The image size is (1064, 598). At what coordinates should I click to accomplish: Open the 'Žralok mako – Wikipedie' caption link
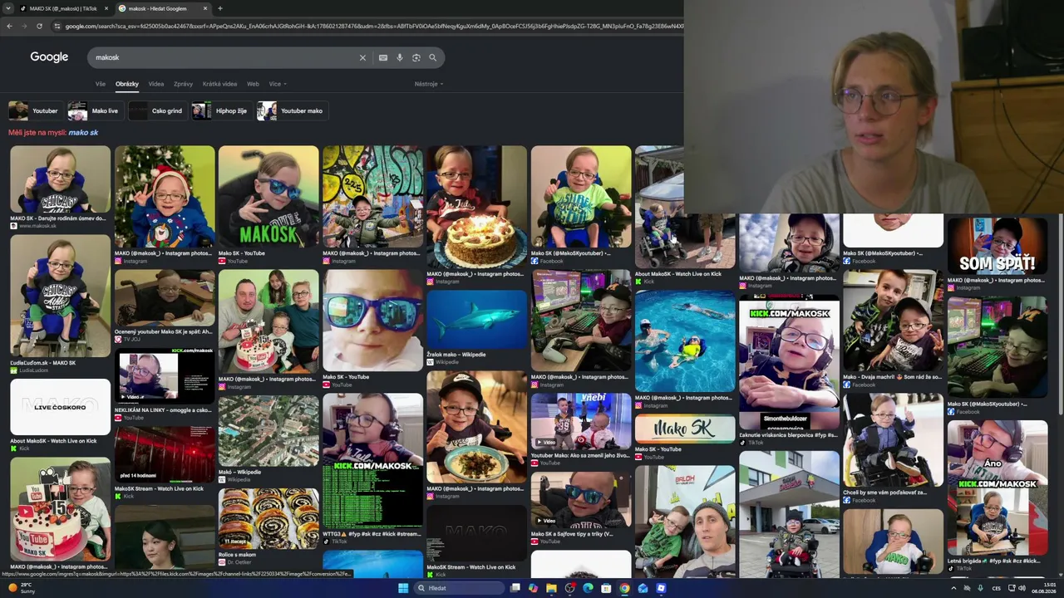pyautogui.click(x=456, y=355)
